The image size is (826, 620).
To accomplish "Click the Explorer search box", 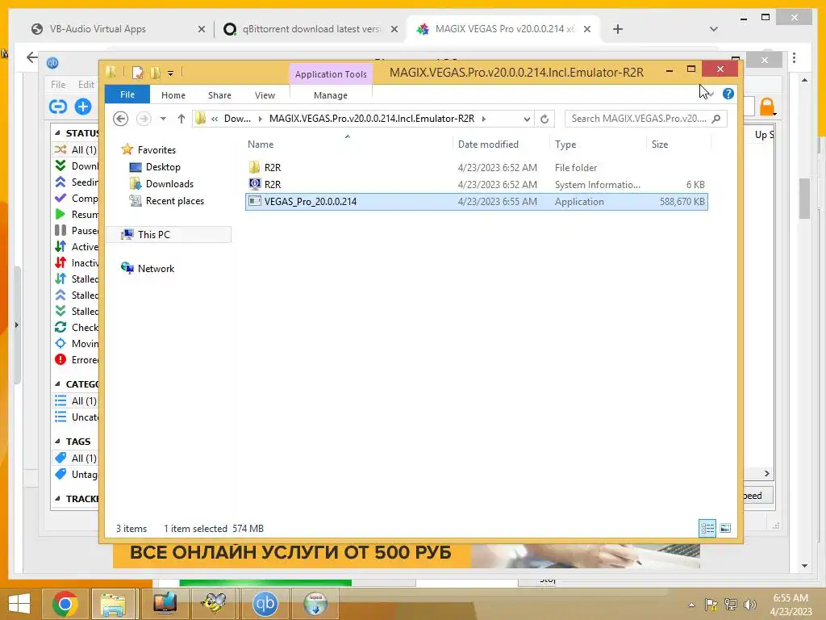I will click(645, 119).
